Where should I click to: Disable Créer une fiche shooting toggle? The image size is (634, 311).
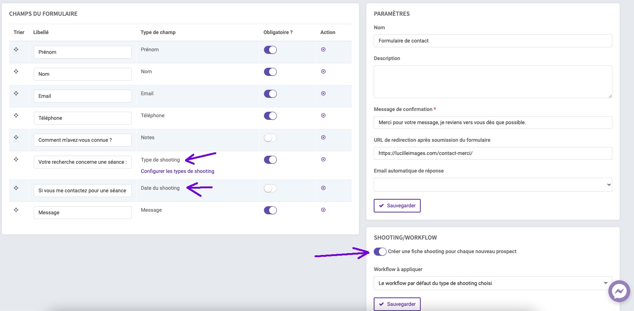[380, 252]
